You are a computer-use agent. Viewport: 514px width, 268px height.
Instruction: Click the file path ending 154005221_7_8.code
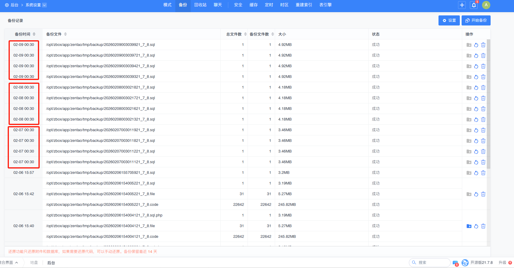tap(102, 205)
